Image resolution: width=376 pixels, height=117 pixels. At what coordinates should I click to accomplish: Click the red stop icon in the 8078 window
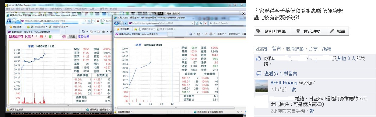98,21
